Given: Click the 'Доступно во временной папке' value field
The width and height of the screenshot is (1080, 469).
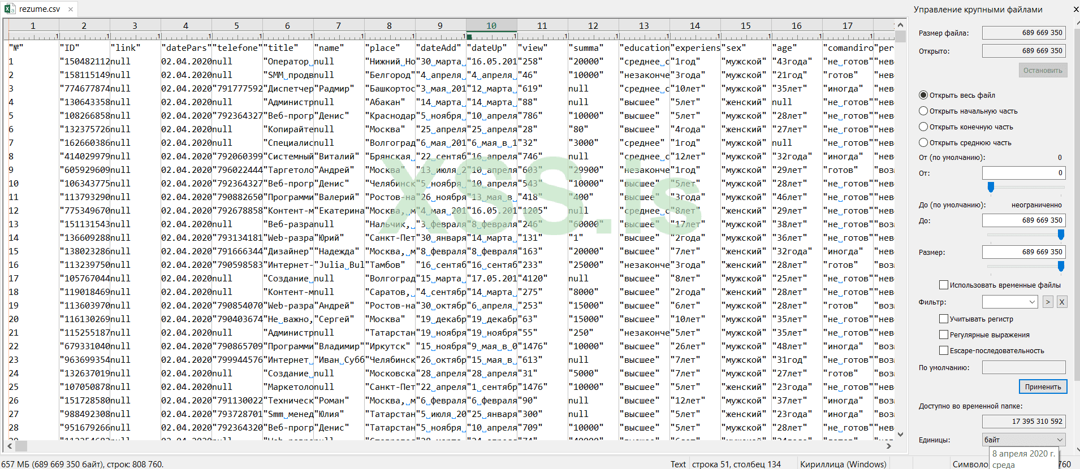Looking at the screenshot, I should tap(1024, 422).
